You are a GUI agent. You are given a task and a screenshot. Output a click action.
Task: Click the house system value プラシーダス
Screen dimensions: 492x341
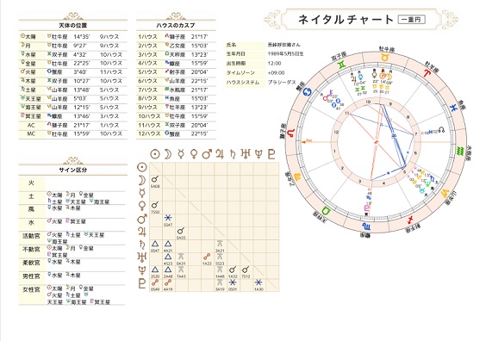(x=282, y=82)
